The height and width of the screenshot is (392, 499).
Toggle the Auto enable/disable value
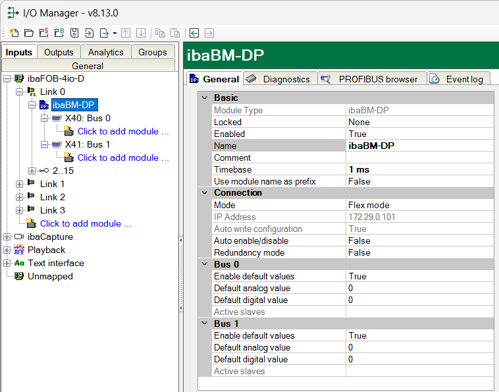pos(420,240)
